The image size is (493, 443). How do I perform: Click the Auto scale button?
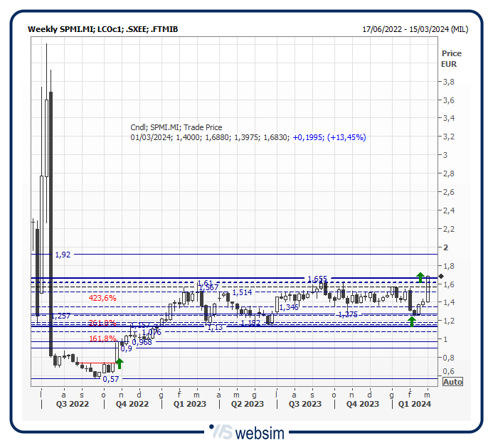(x=452, y=382)
